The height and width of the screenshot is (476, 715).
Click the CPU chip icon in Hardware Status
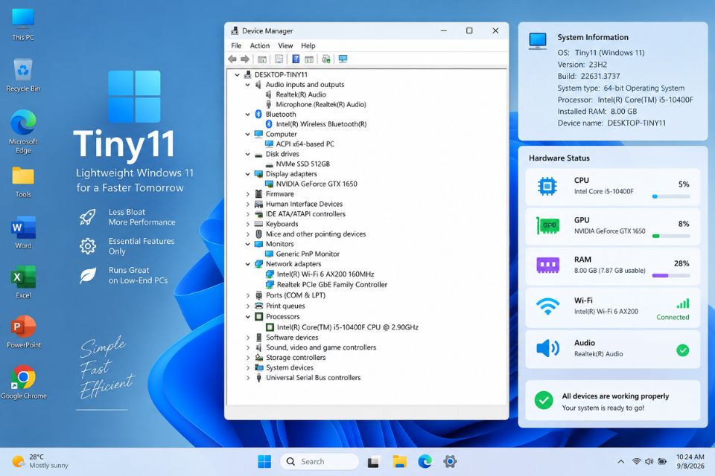point(547,186)
